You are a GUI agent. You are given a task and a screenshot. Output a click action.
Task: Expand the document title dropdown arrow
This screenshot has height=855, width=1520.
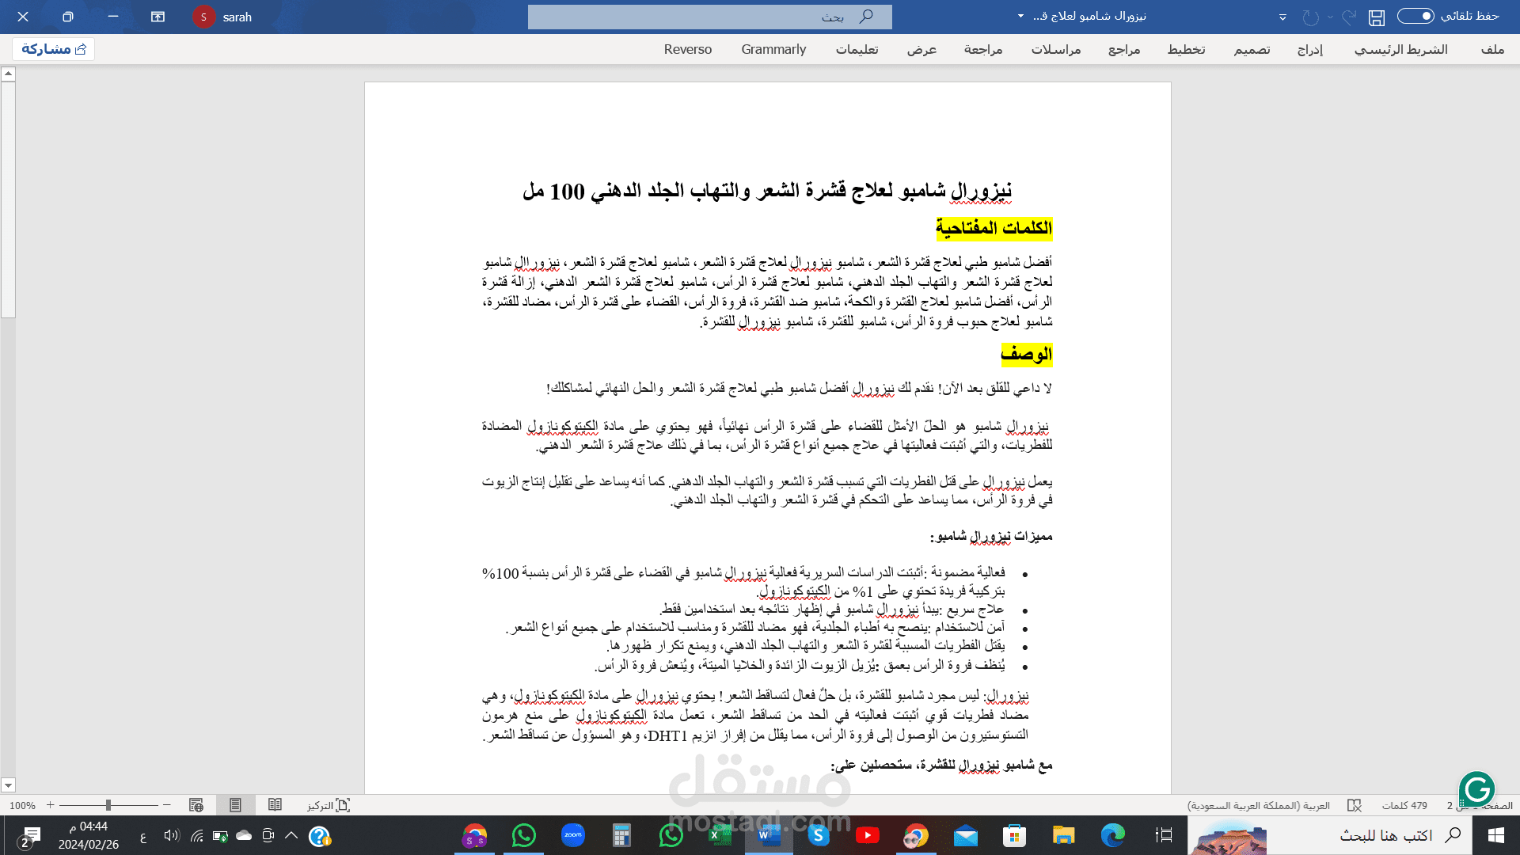1020,17
